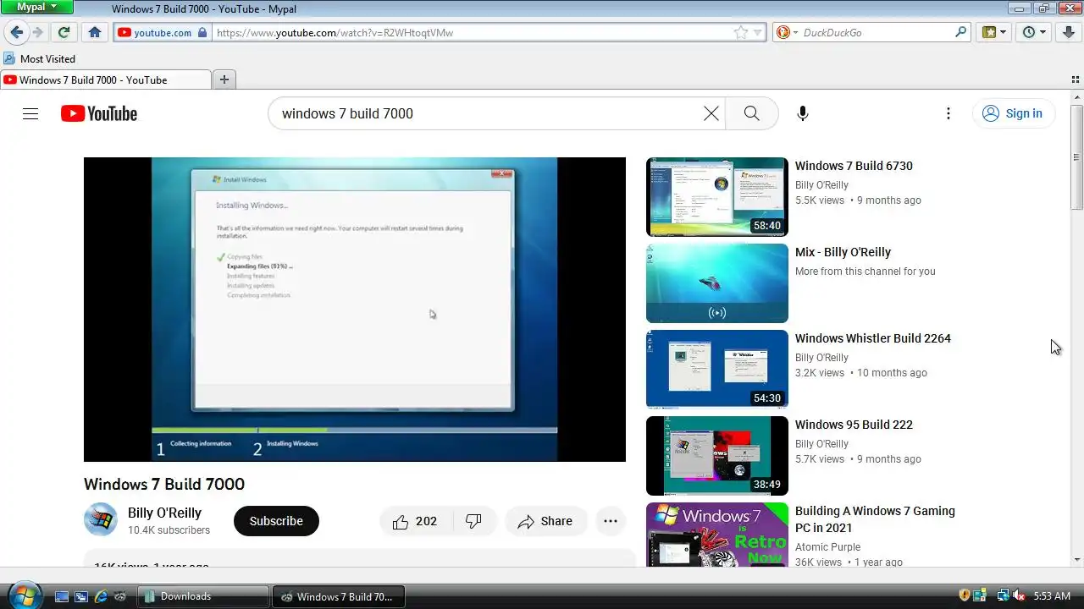The width and height of the screenshot is (1084, 609).
Task: Open Billy O'Reilly channel avatar
Action: pos(101,519)
